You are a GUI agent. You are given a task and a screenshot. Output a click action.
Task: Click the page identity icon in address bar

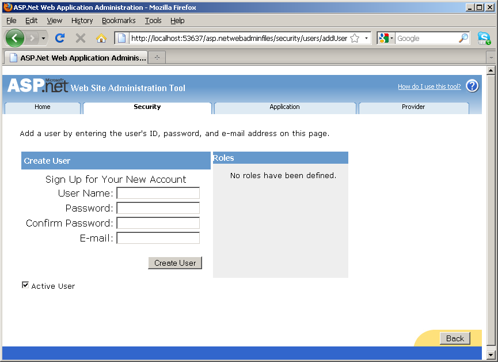click(x=121, y=38)
